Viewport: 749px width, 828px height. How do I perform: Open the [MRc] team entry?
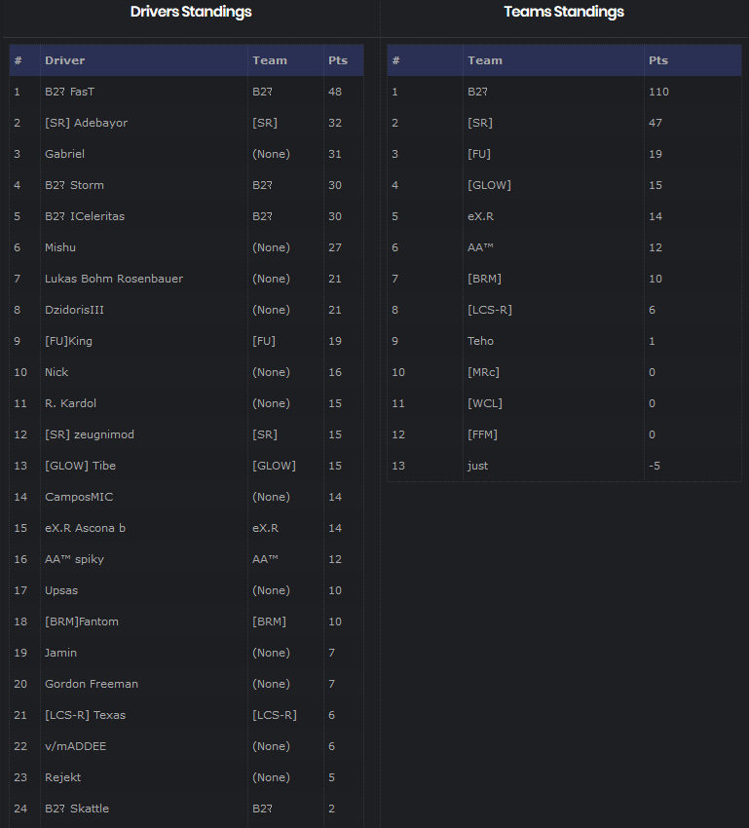[x=484, y=372]
